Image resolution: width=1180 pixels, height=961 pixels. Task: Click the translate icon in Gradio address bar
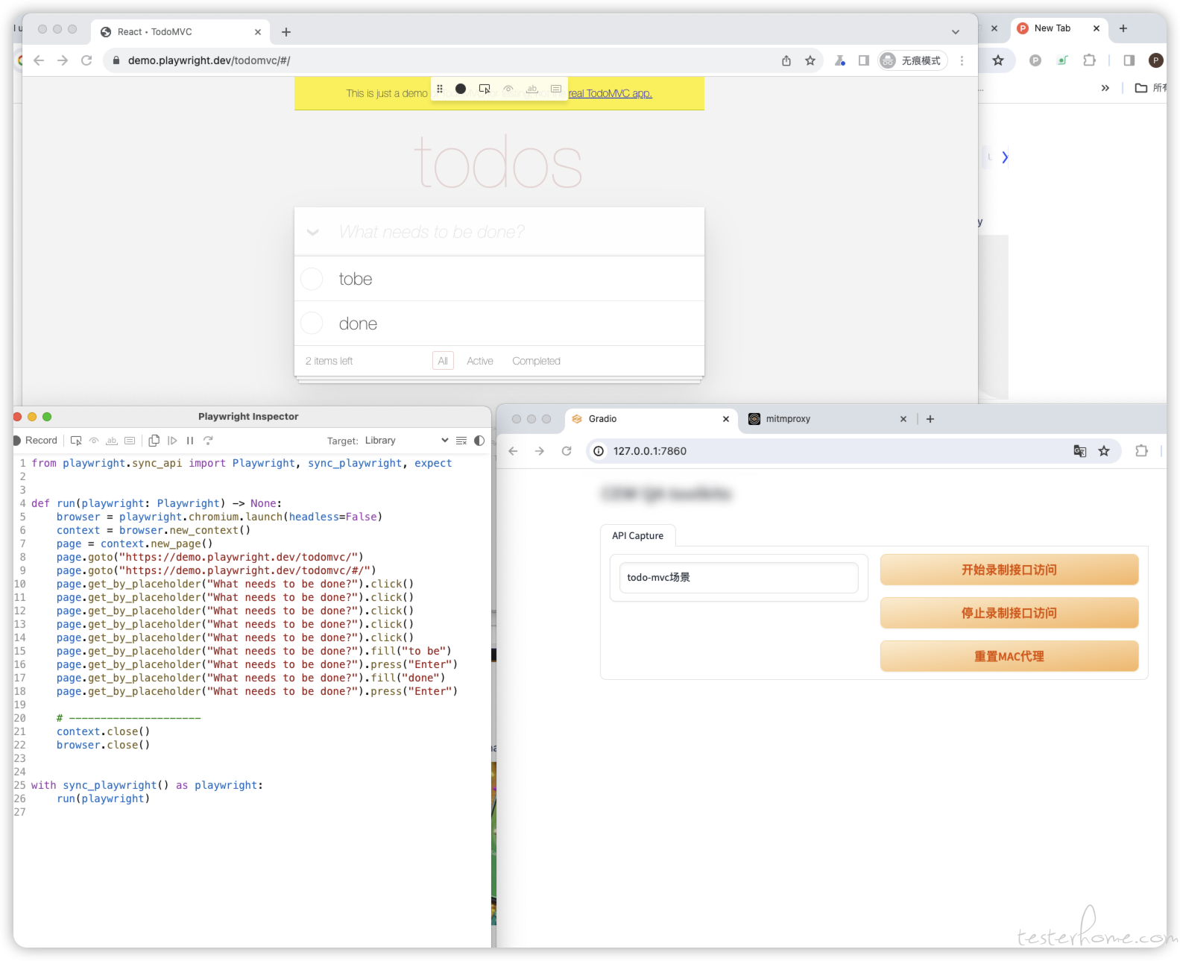coord(1080,451)
